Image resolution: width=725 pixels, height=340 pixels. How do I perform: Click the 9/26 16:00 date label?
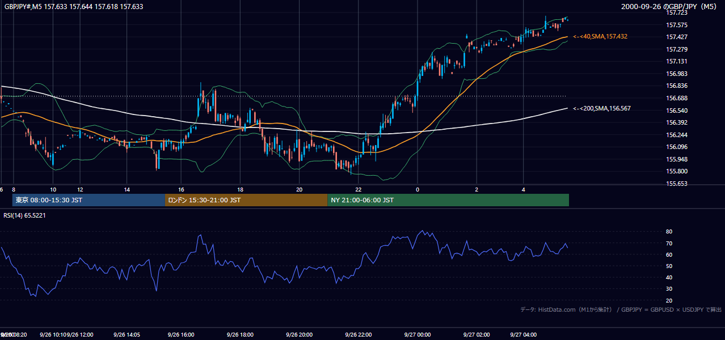click(181, 335)
